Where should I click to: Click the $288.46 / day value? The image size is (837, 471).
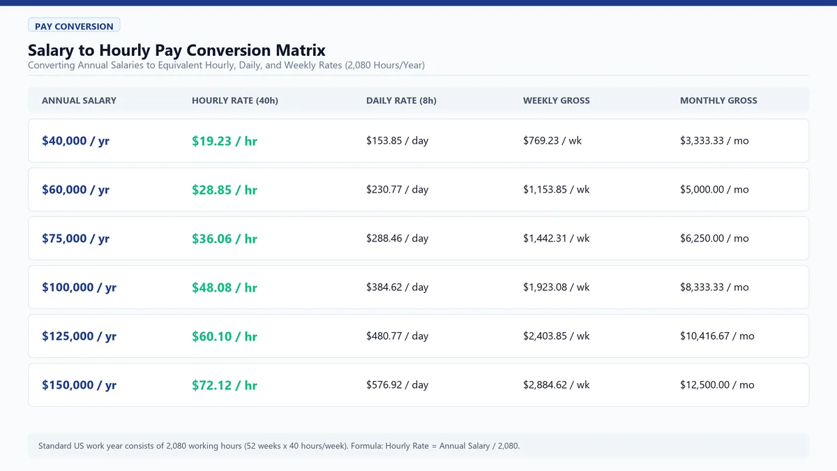397,238
